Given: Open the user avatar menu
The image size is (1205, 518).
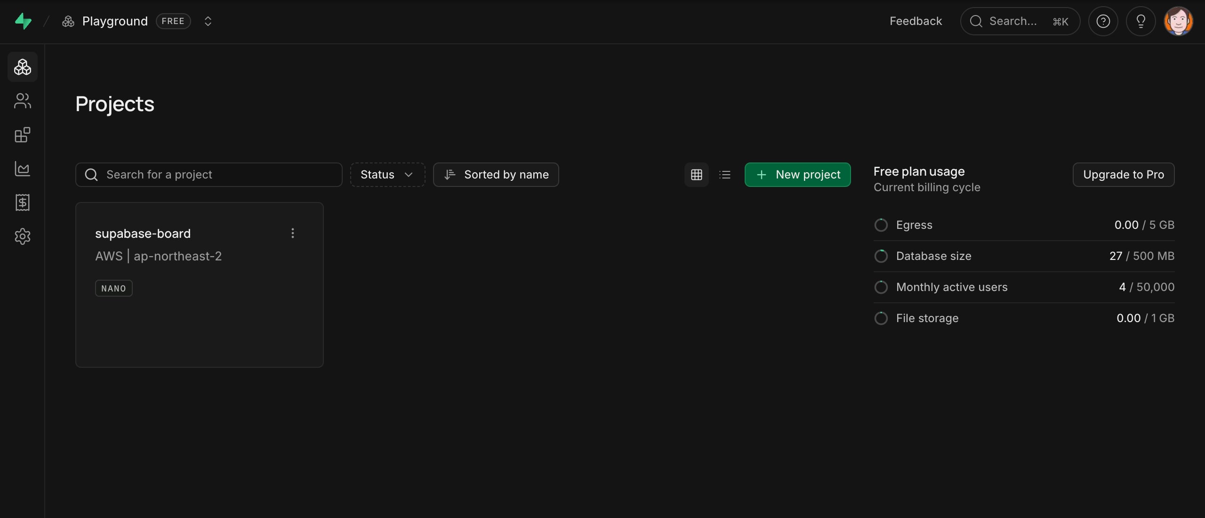Looking at the screenshot, I should point(1178,21).
